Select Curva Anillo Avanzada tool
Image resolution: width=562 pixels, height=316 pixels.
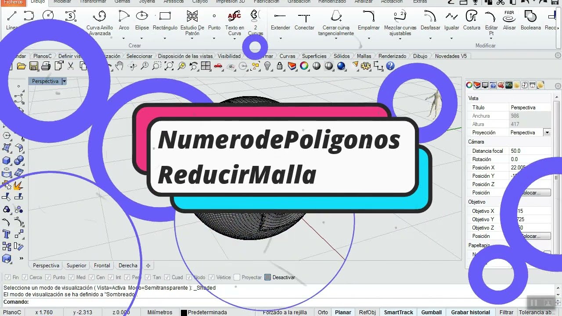click(x=100, y=23)
